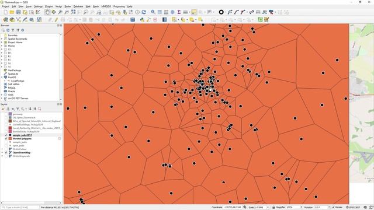The height and width of the screenshot is (210, 374).
Task: Enable the germany layer checkbox
Action: [x=6, y=114]
